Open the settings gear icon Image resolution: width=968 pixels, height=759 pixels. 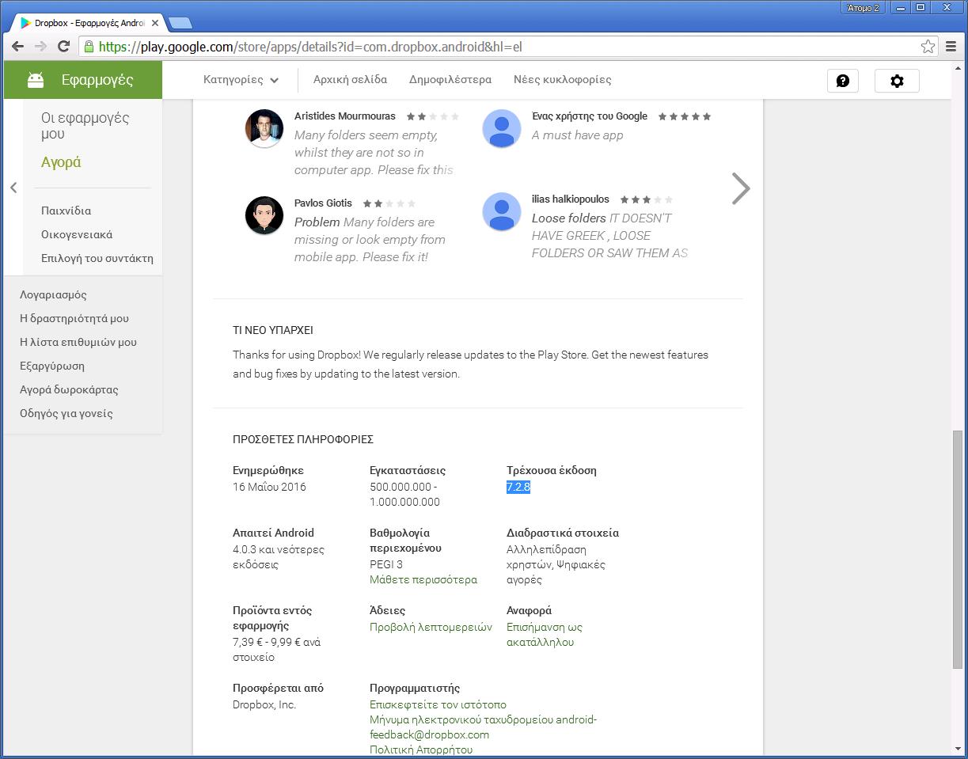[x=897, y=81]
